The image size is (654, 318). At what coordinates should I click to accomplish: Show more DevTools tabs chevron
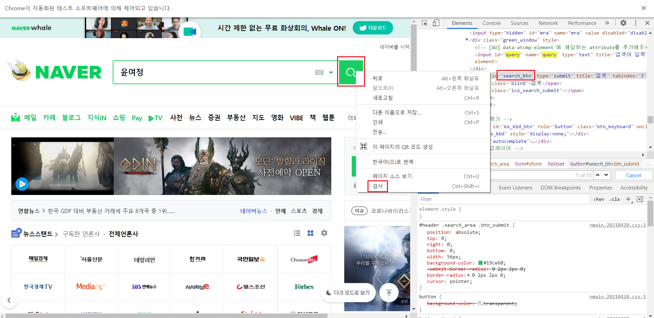tap(607, 23)
